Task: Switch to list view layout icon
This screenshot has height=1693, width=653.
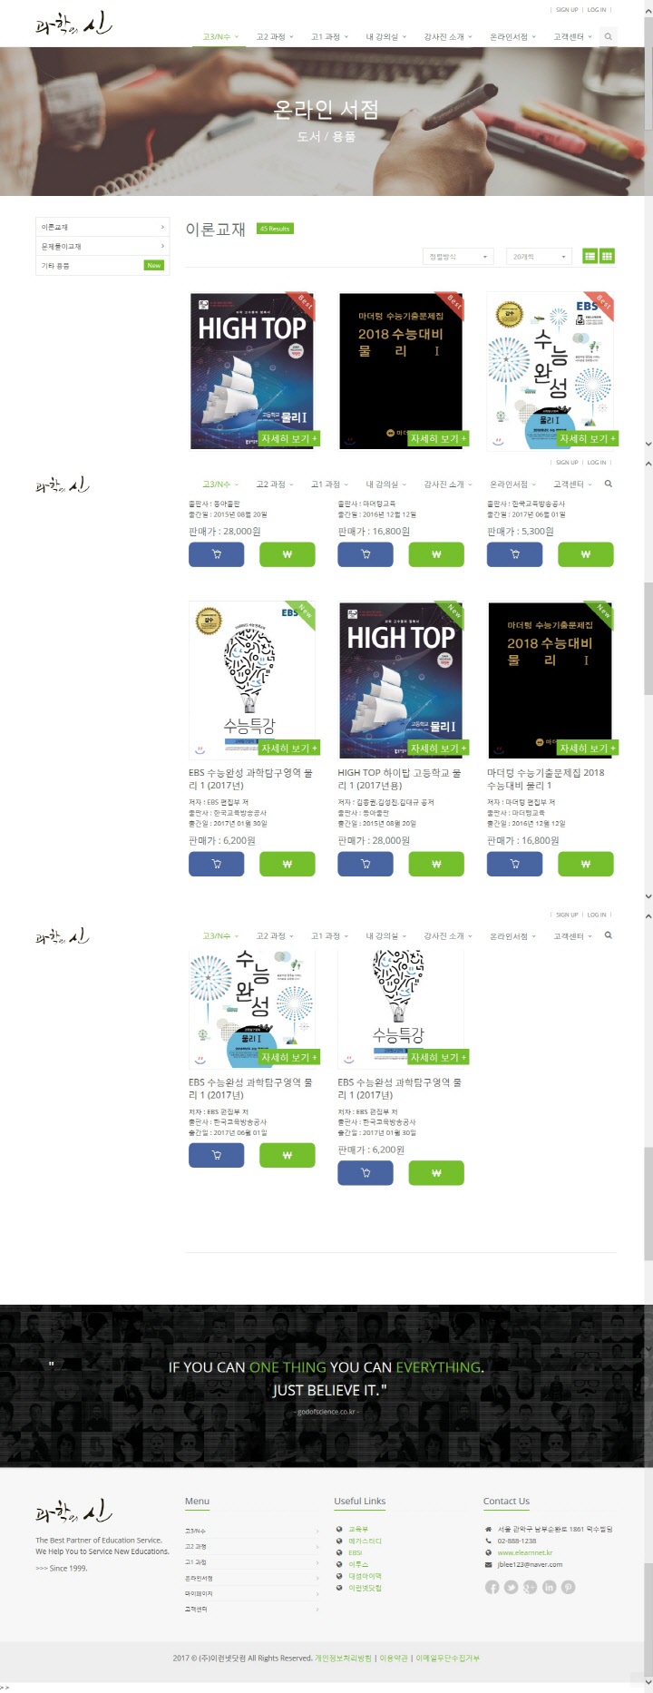Action: pos(590,257)
